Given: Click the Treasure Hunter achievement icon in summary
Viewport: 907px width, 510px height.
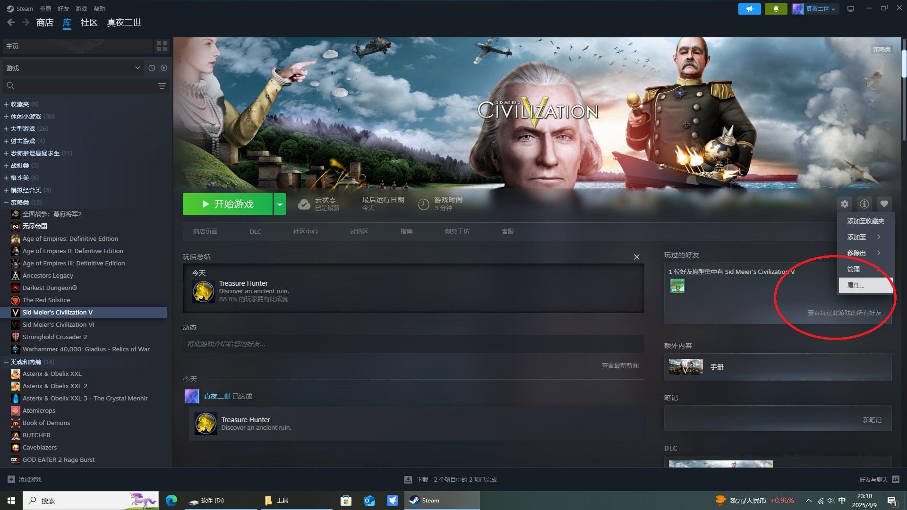Looking at the screenshot, I should 204,291.
